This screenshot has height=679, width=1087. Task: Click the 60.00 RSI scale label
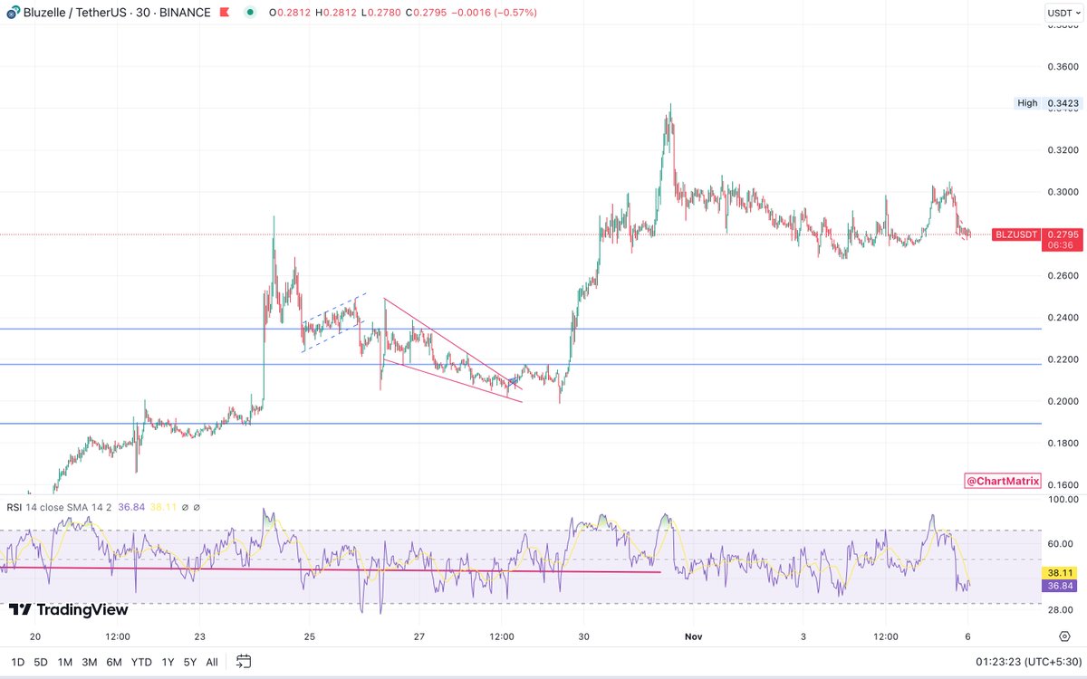(1062, 544)
